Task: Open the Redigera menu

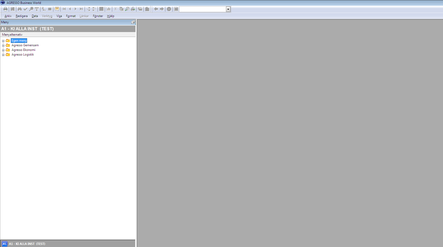Action: (x=22, y=16)
